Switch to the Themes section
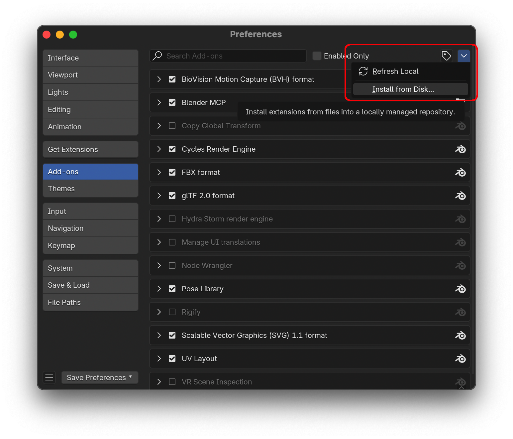This screenshot has width=513, height=439. [x=90, y=189]
